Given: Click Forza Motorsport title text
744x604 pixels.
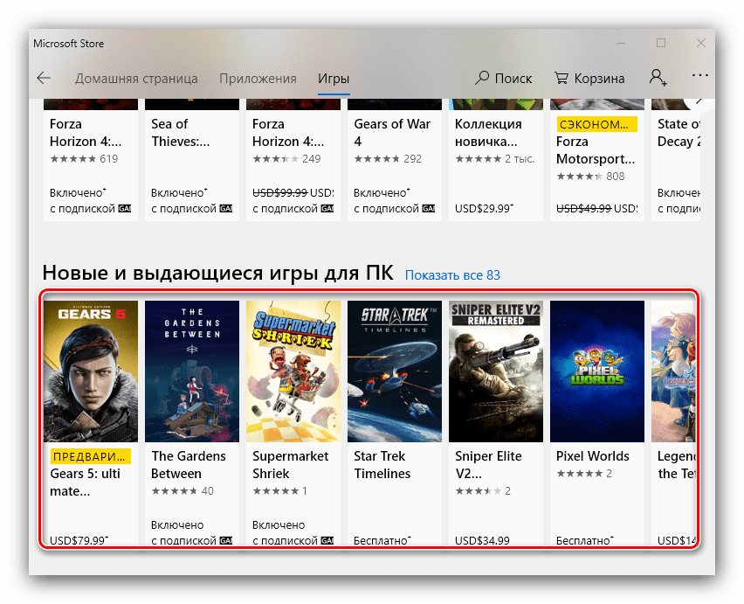Looking at the screenshot, I should pos(596,150).
